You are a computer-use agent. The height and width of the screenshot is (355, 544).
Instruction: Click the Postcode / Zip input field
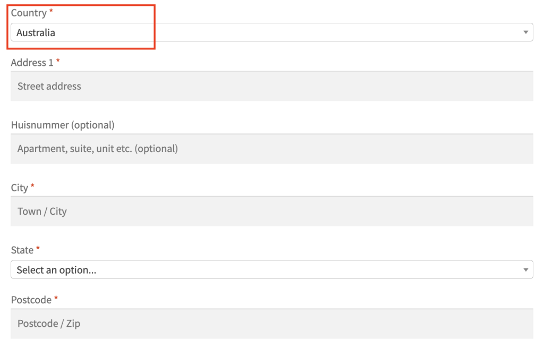[x=271, y=324]
